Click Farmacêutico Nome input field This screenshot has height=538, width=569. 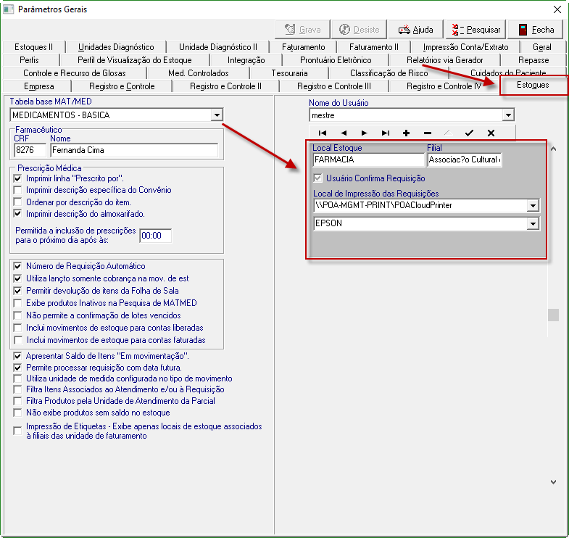[x=134, y=150]
